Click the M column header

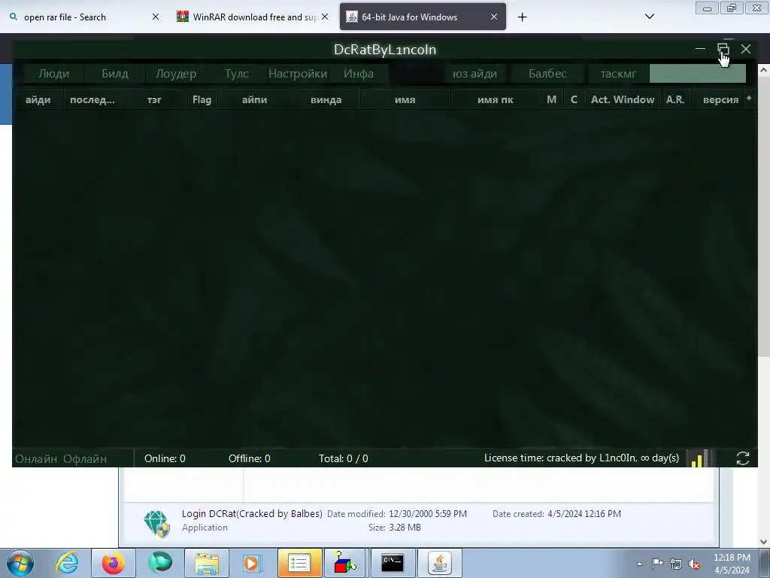tap(551, 100)
